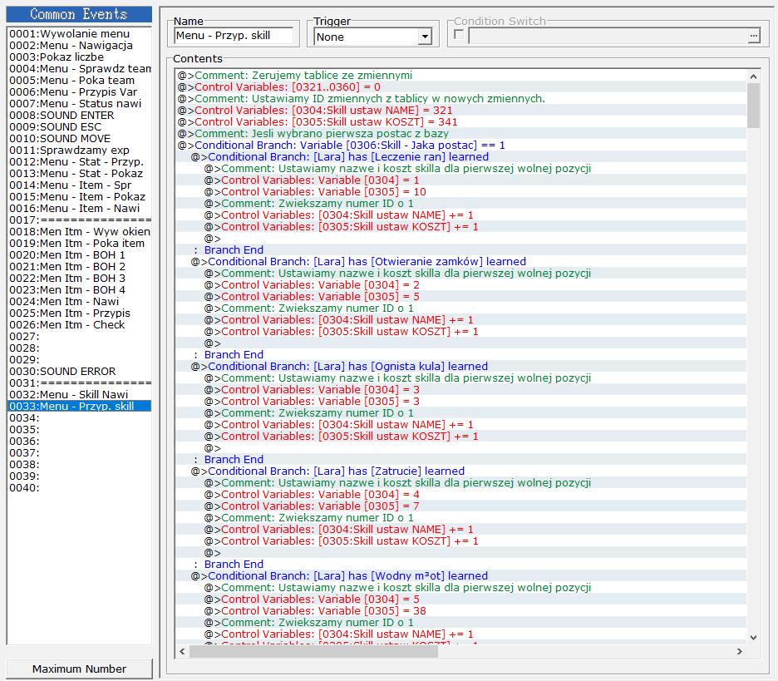Viewport: 778px width, 681px height.
Task: Open the Trigger dropdown
Action: click(x=425, y=37)
